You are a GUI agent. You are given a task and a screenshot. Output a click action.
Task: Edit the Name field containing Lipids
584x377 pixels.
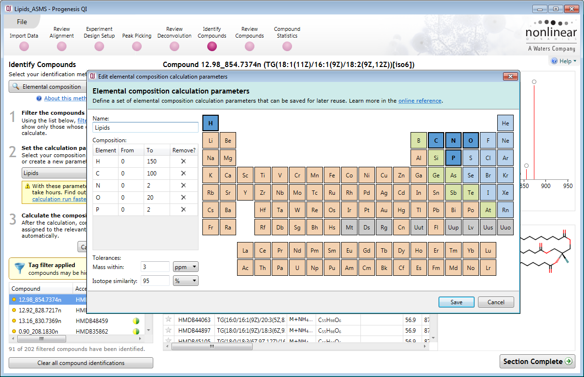[146, 127]
